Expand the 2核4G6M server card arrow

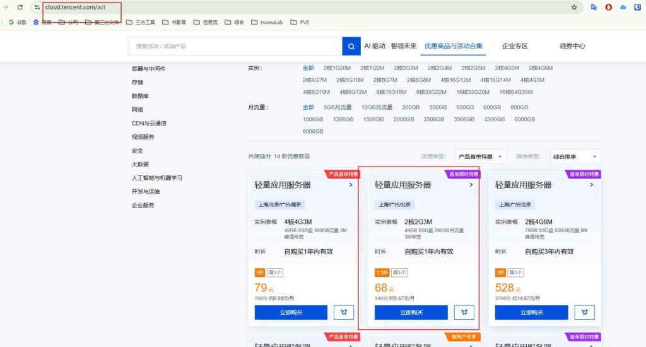(591, 185)
